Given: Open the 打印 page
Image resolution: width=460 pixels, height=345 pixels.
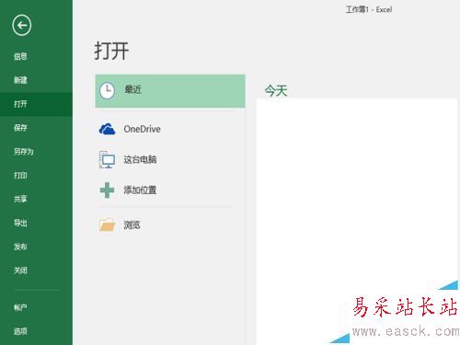Looking at the screenshot, I should pyautogui.click(x=20, y=175).
